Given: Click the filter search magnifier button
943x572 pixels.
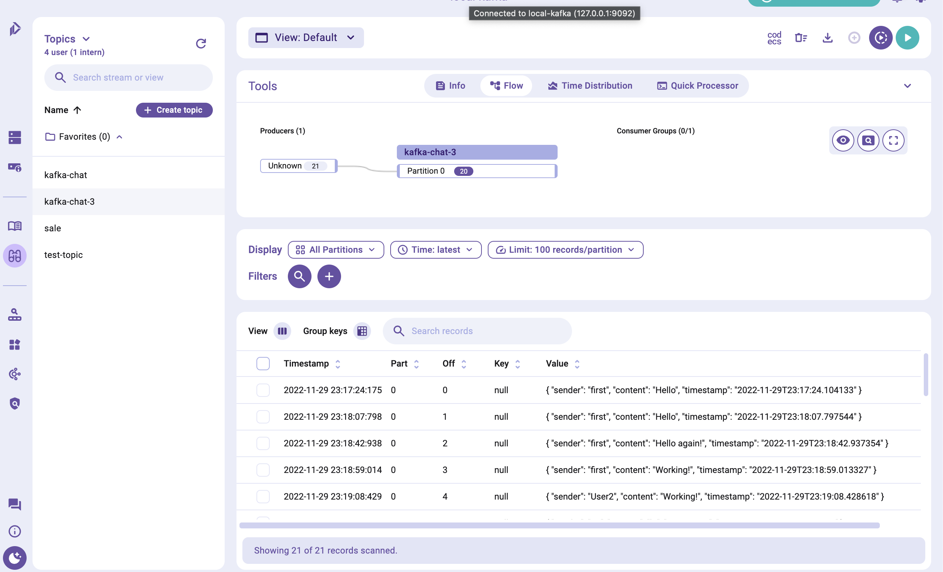Looking at the screenshot, I should (299, 276).
